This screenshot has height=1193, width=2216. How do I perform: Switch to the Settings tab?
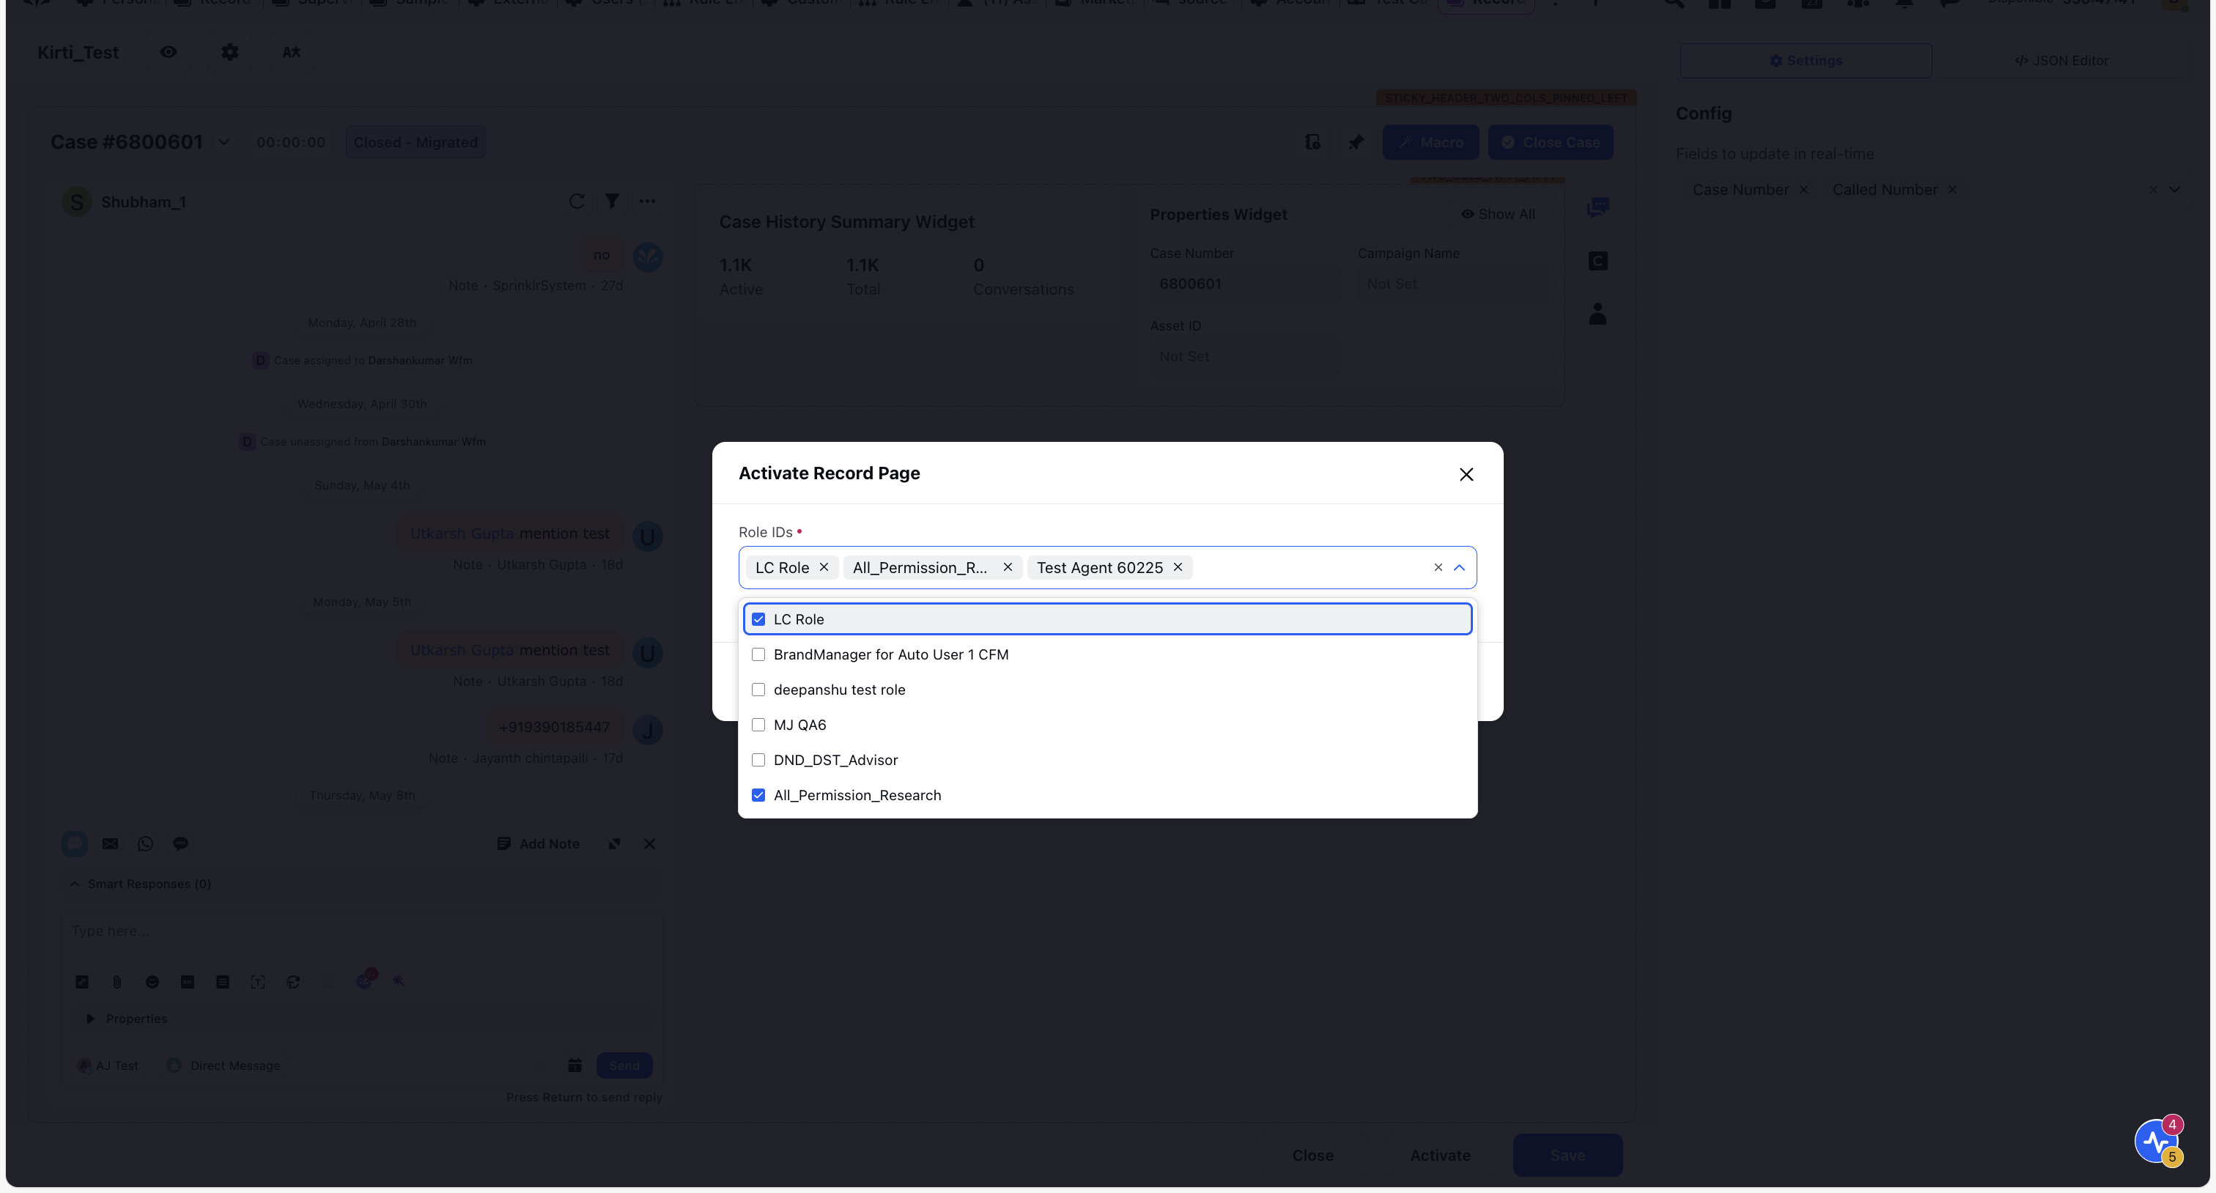coord(1806,60)
